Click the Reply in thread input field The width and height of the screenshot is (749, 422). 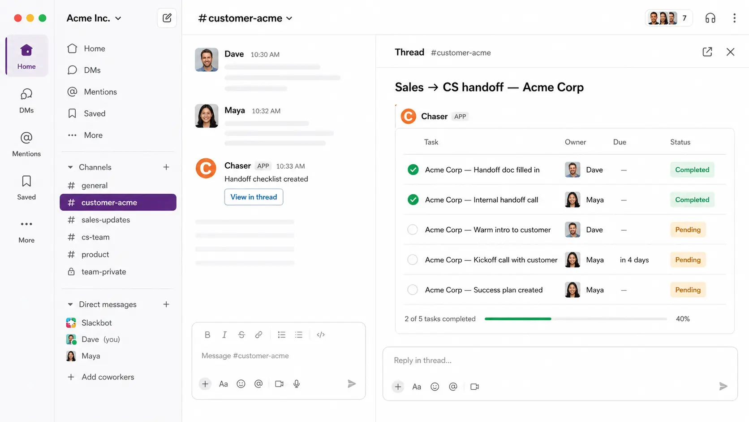(560, 361)
